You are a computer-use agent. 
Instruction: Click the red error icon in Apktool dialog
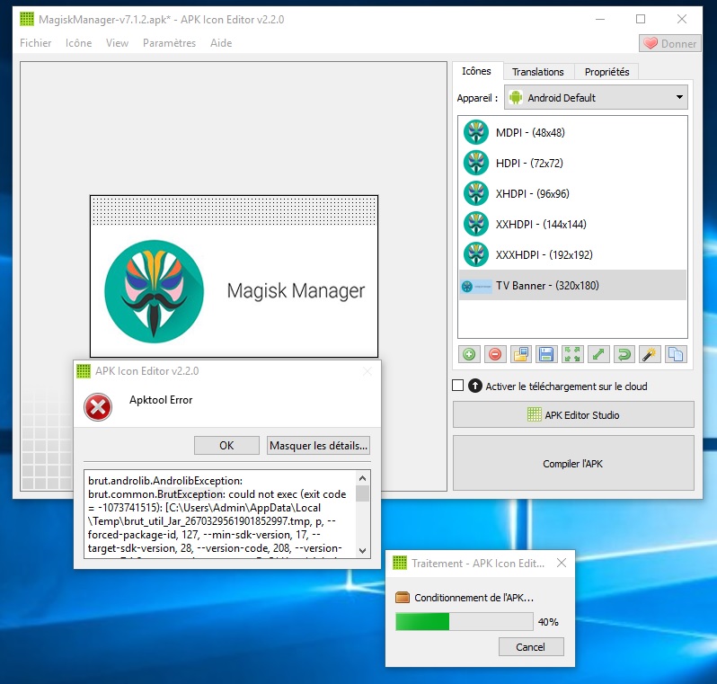[98, 407]
